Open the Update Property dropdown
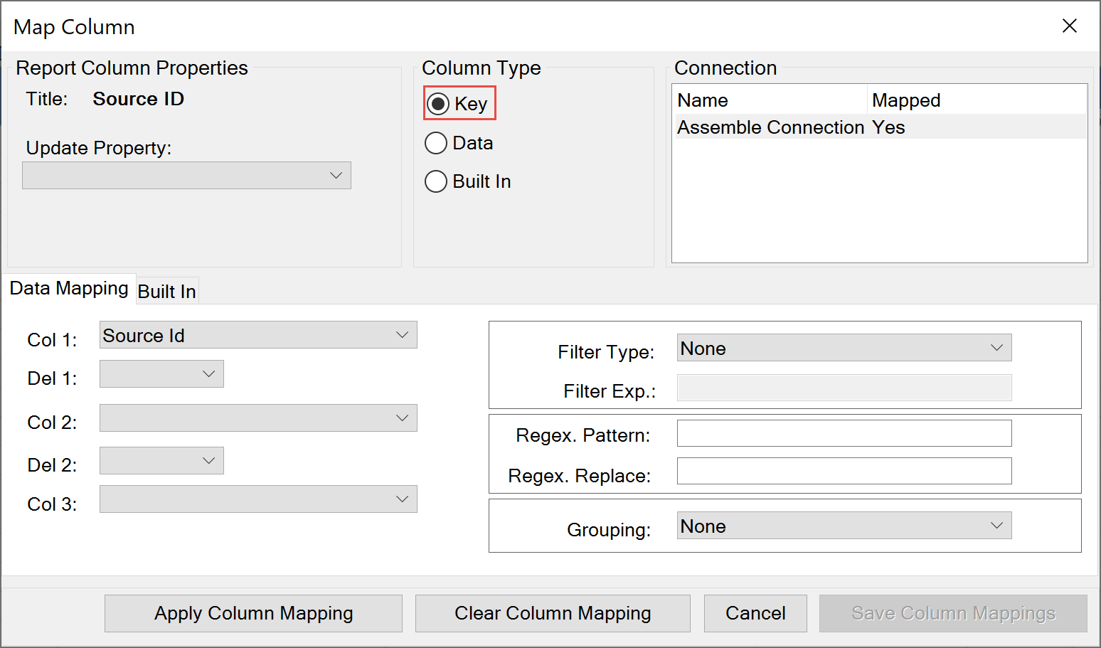This screenshot has width=1101, height=648. point(186,175)
